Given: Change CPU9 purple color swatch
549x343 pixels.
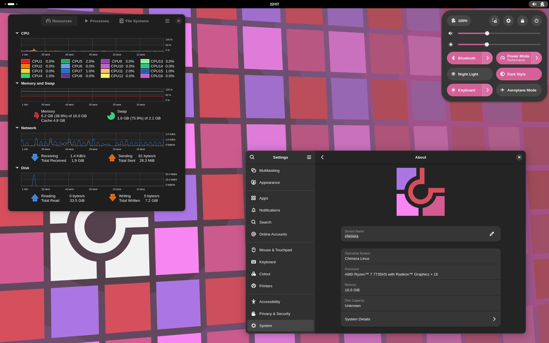Looking at the screenshot, I should point(105,61).
